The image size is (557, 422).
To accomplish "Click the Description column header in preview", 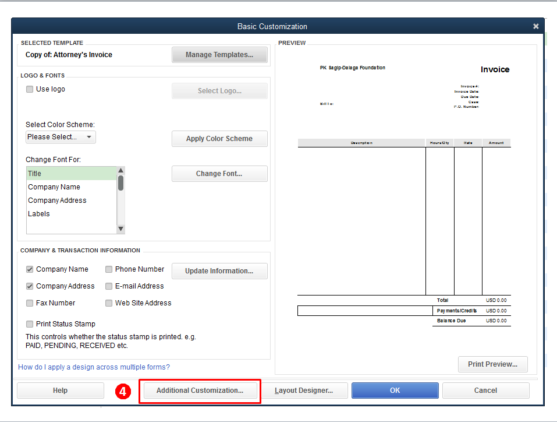I will click(x=361, y=143).
